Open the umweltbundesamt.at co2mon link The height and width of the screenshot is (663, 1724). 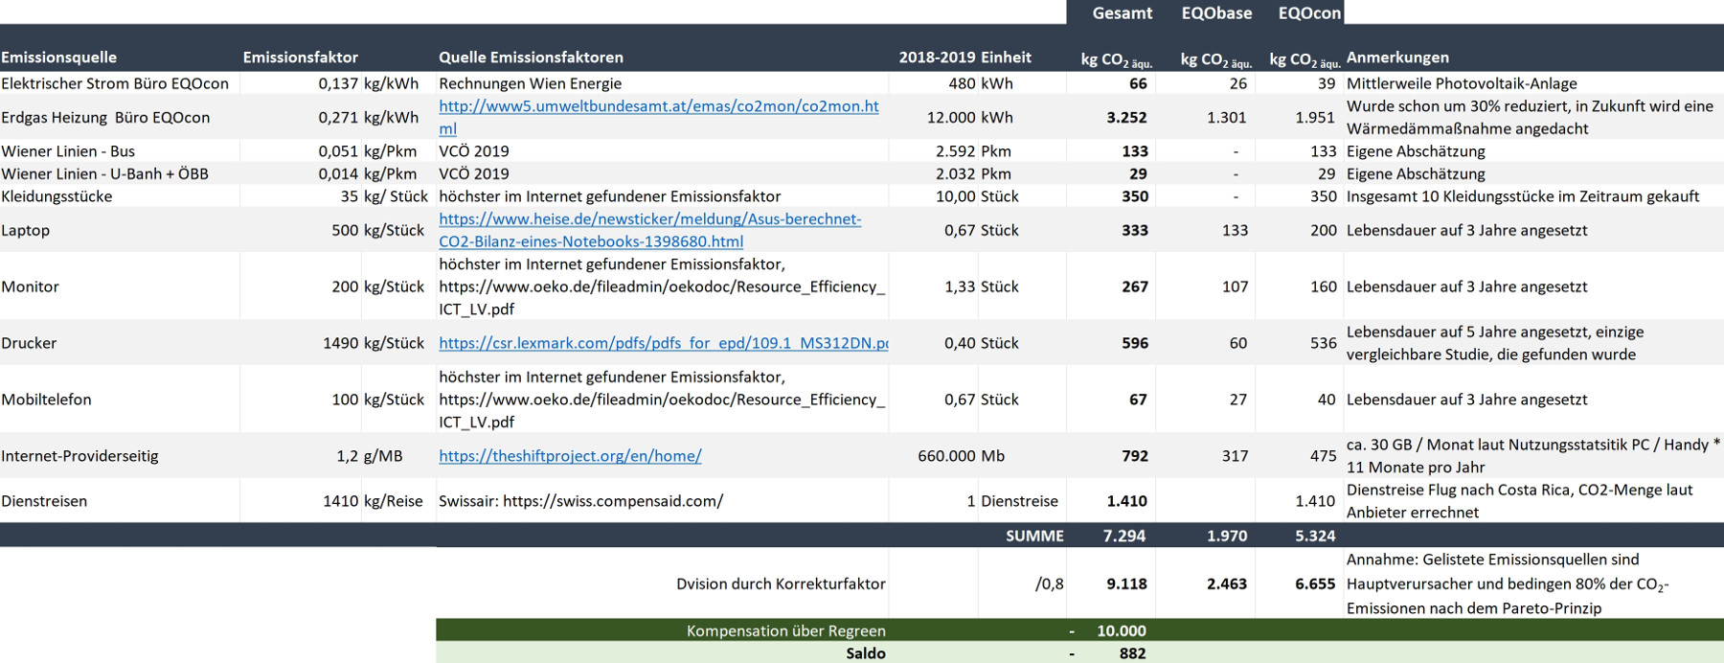tap(658, 107)
